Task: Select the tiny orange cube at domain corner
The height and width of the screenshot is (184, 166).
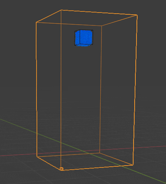Action: (x=62, y=169)
